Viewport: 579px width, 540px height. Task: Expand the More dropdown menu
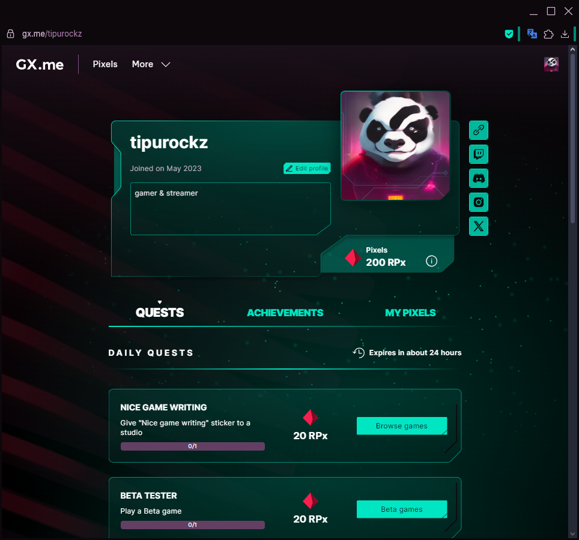click(x=151, y=64)
